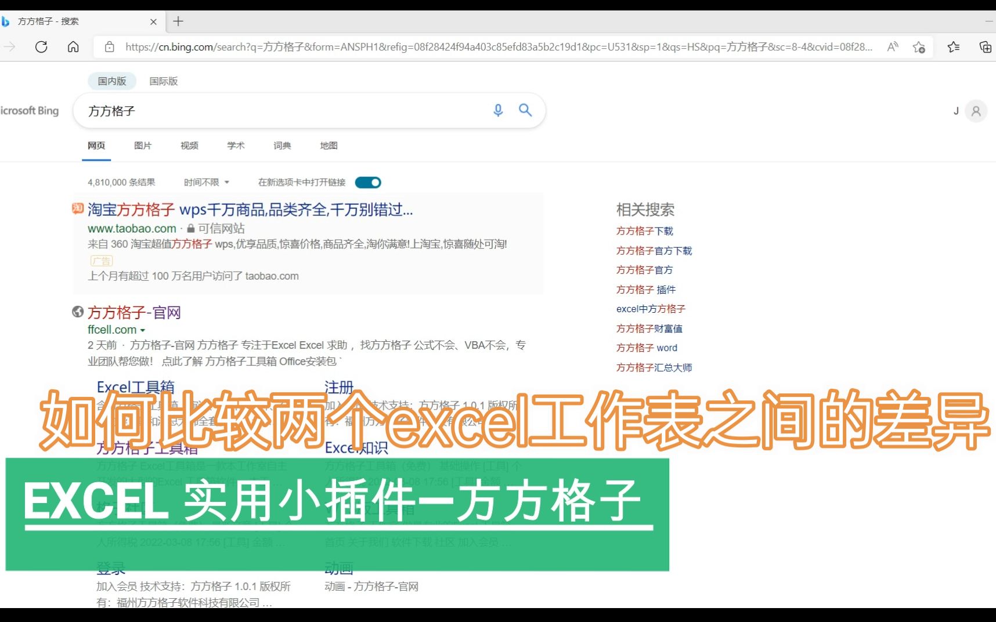This screenshot has height=622, width=996.
Task: Click the forward navigation arrow
Action: (9, 47)
